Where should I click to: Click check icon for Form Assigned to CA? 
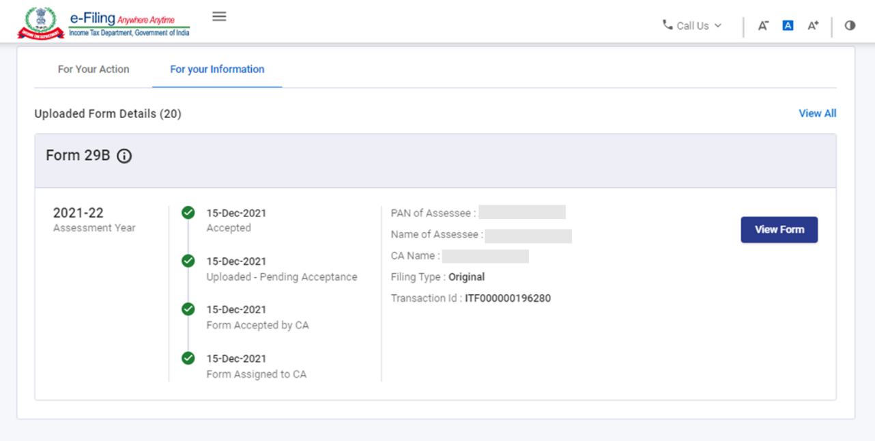pyautogui.click(x=188, y=358)
